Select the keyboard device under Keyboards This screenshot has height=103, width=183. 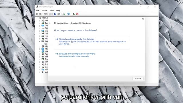pos(46,44)
